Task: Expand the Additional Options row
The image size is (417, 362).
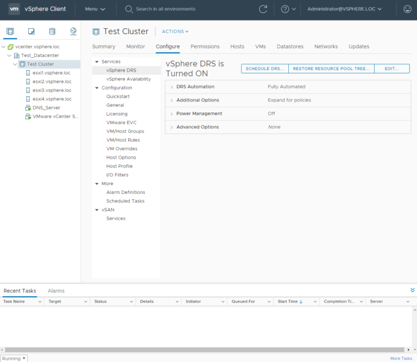Action: point(172,100)
